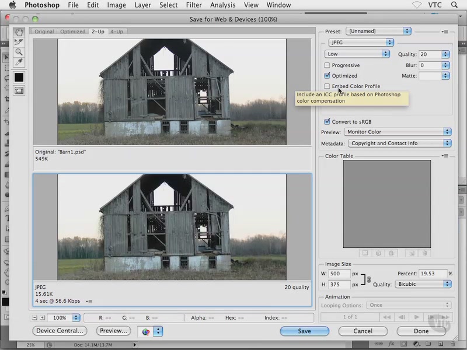Viewport: 467px width, 350px height.
Task: Open the Optimize menu next to Preset
Action: click(445, 32)
